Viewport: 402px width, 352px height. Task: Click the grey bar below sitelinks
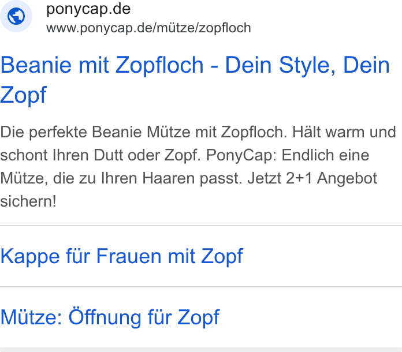click(x=201, y=350)
